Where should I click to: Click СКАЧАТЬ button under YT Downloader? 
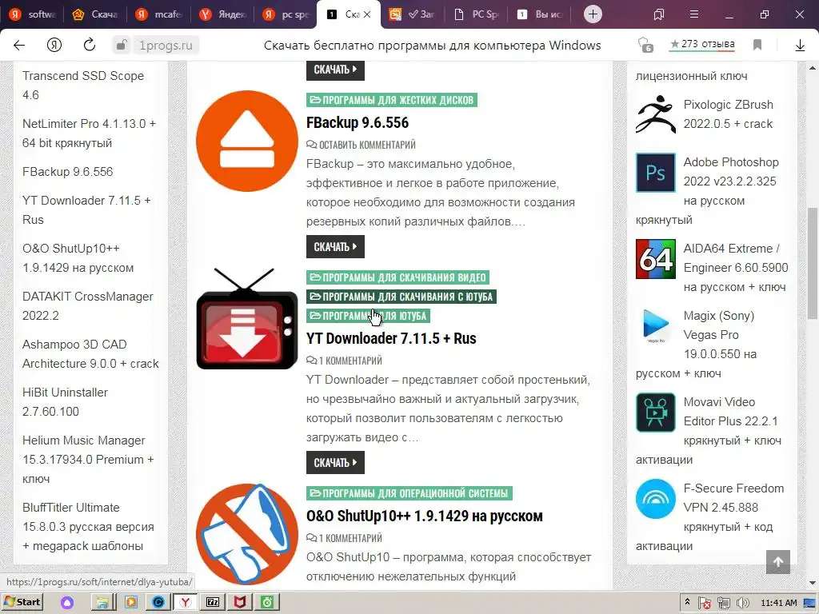click(335, 463)
